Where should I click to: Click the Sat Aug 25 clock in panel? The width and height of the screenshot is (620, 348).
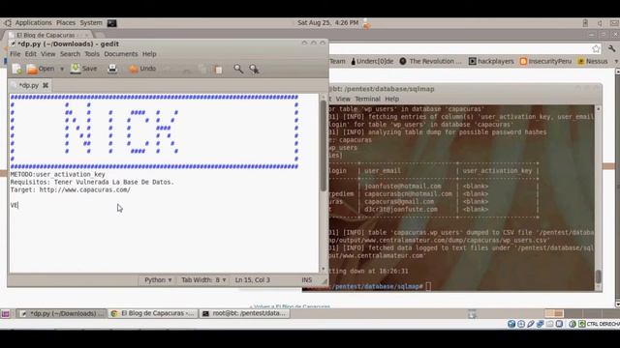(x=327, y=23)
